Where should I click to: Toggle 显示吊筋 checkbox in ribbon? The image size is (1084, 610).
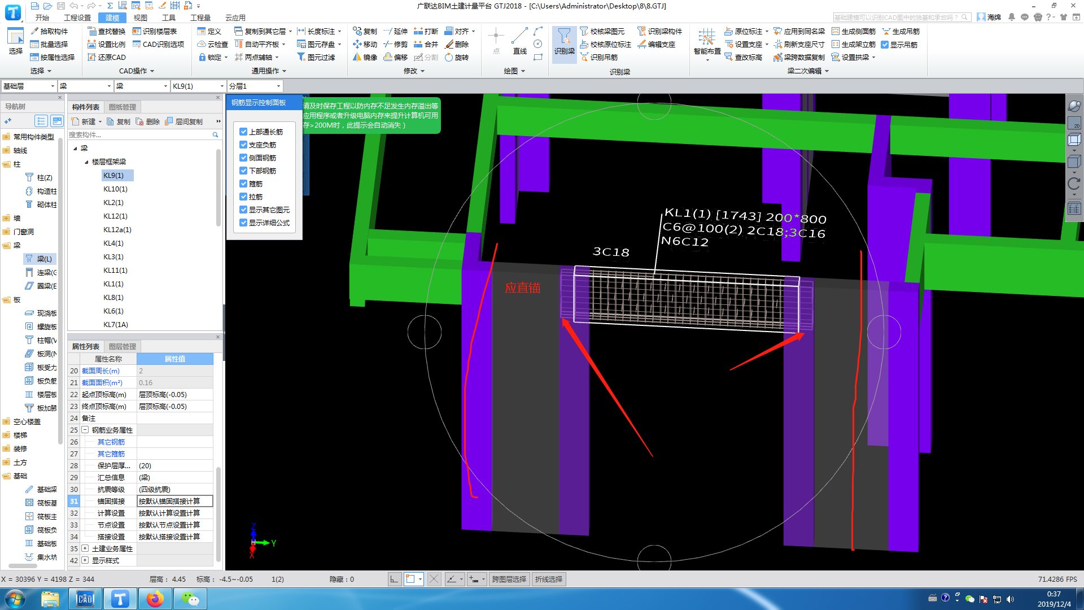tap(885, 45)
